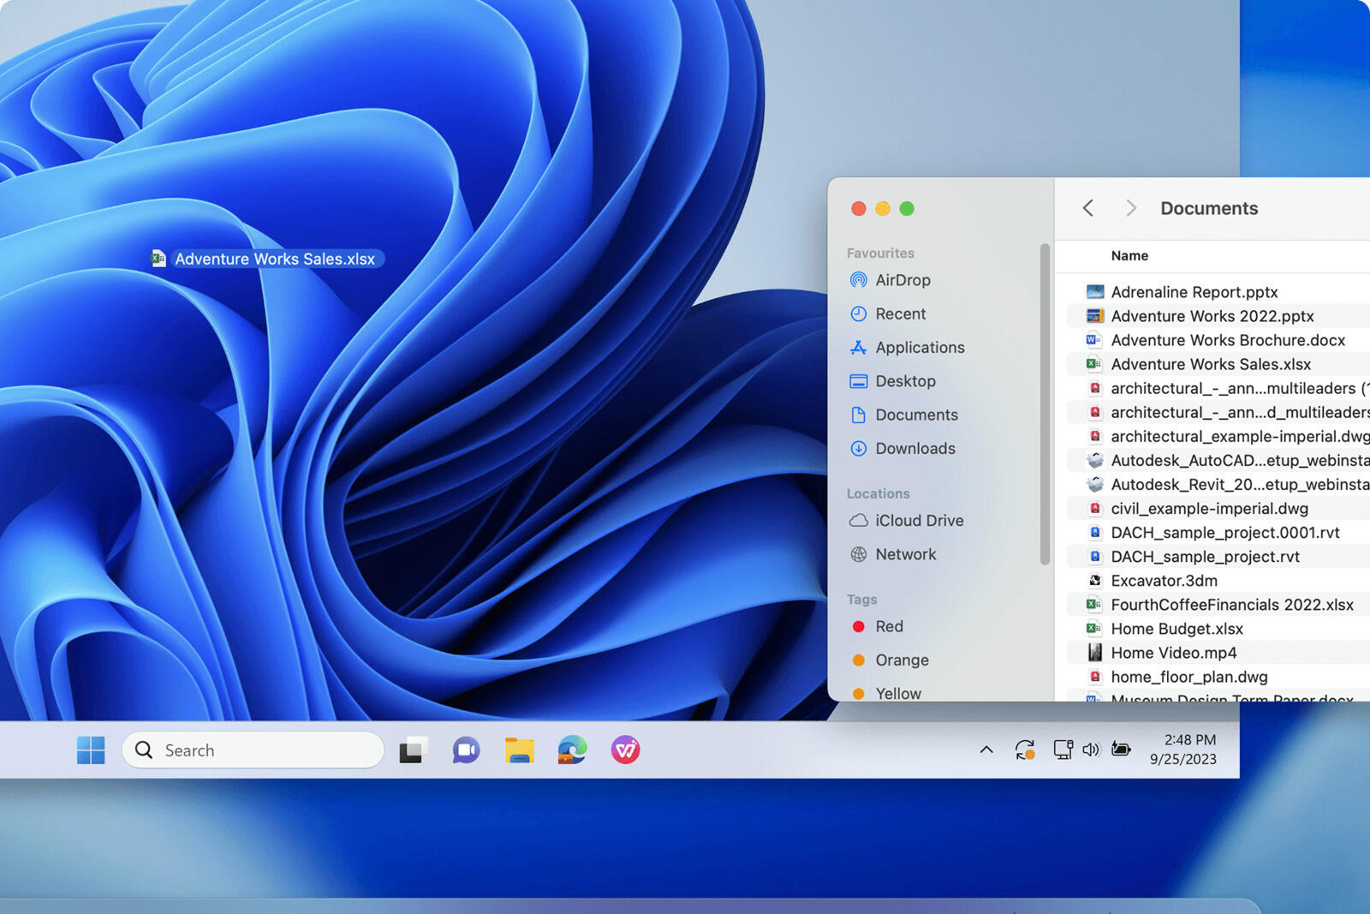Open AirDrop in the Finder sidebar
Screen dimensions: 1370x914
click(x=902, y=280)
